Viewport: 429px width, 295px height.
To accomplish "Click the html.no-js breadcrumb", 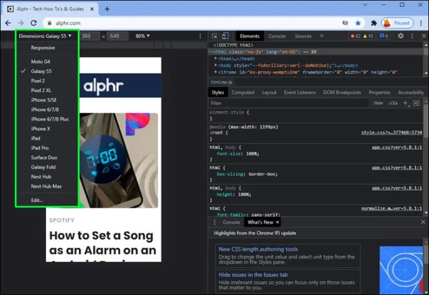I will (221, 82).
